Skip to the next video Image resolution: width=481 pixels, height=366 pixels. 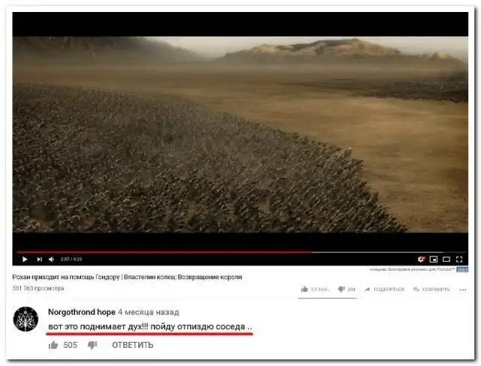tap(39, 259)
